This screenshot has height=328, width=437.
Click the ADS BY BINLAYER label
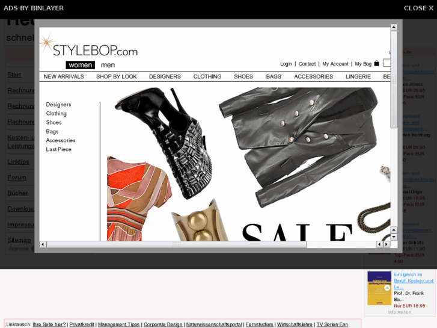click(x=34, y=8)
